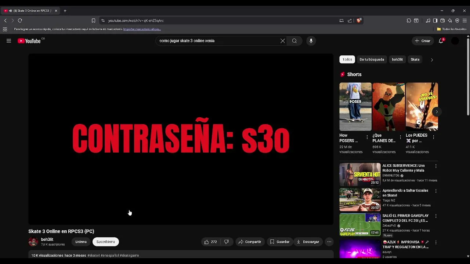This screenshot has width=470, height=264.
Task: Toggle the browser sidebar panel
Action: (435, 21)
